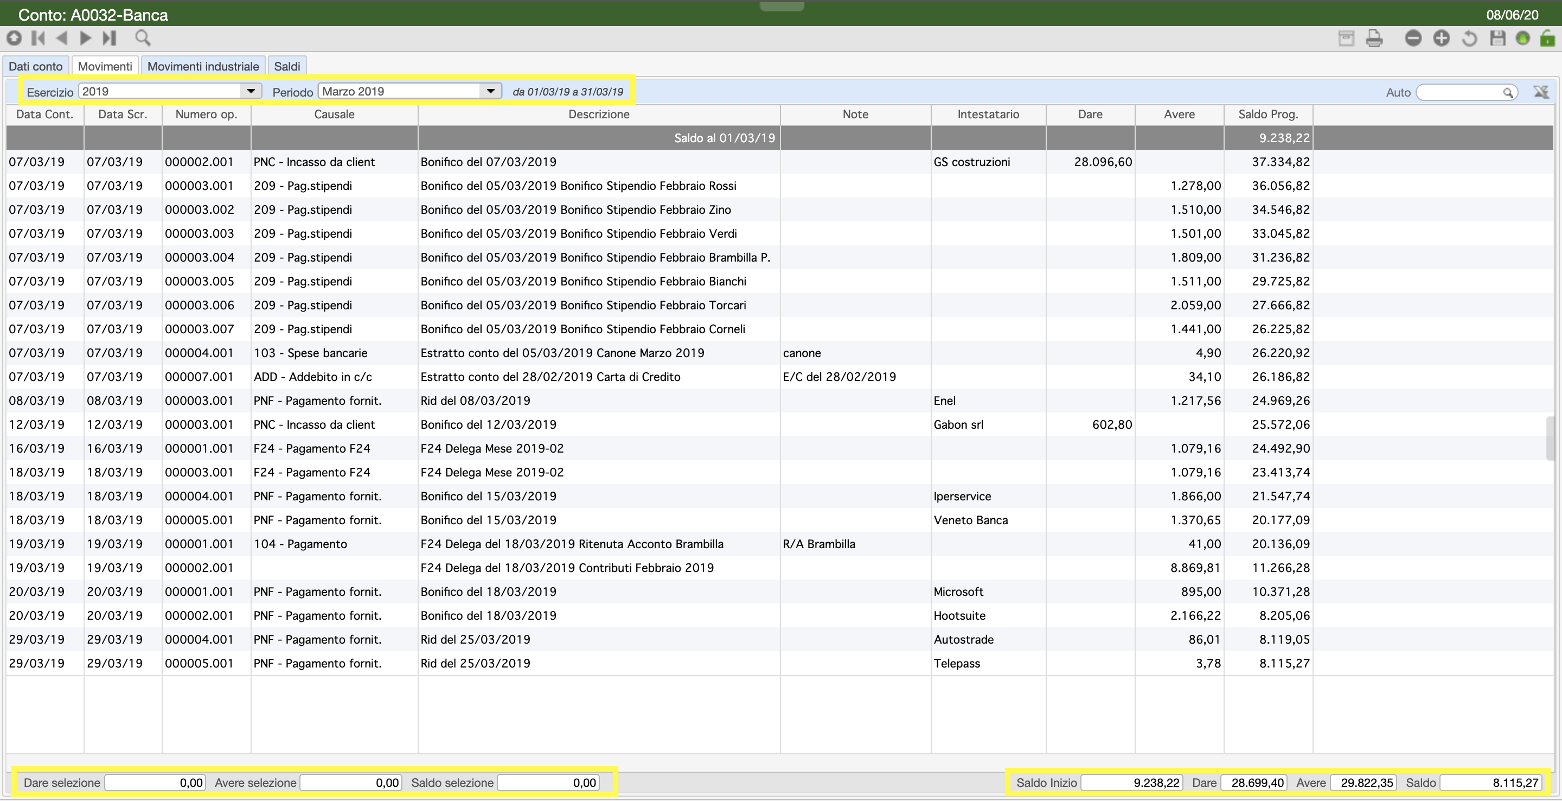
Task: Select row Stipendio Febbraio Torcari
Action: click(x=780, y=305)
